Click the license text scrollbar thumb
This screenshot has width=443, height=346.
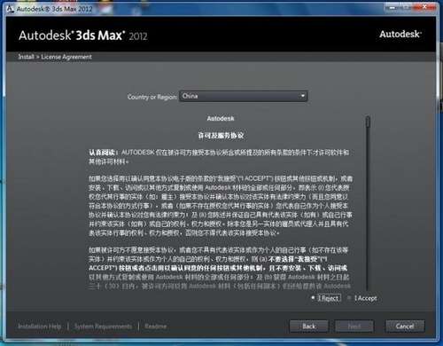point(368,122)
